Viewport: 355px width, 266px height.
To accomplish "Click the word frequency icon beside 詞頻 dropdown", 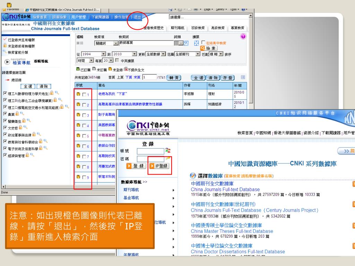I will [x=186, y=43].
